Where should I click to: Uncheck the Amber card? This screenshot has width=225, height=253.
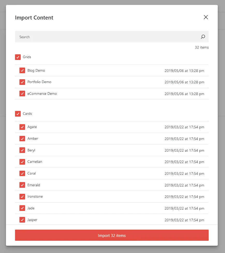point(22,138)
